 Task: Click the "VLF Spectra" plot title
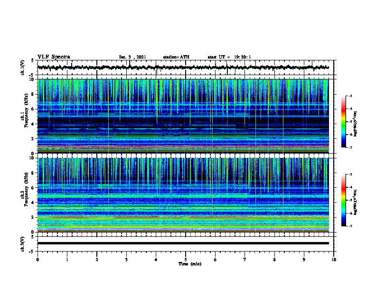[54, 57]
